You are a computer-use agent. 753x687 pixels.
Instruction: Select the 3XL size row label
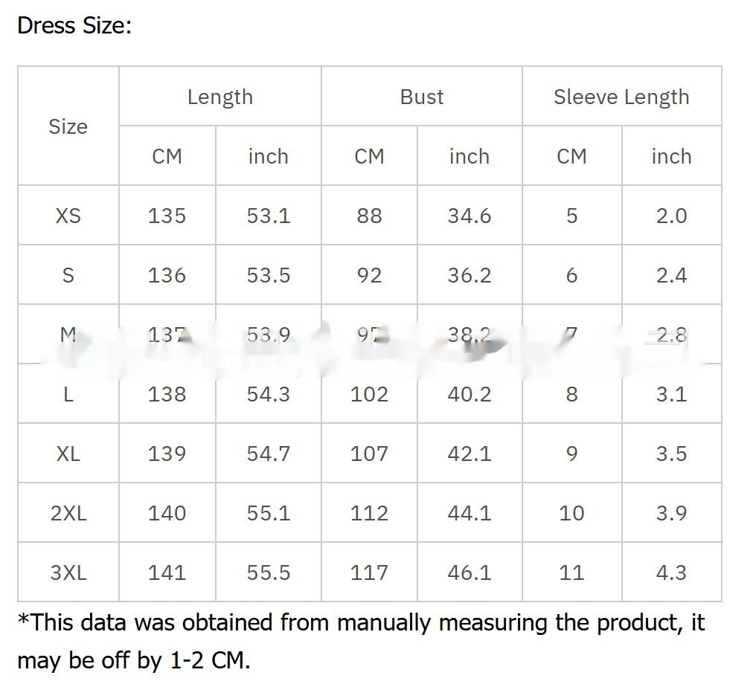(x=68, y=572)
